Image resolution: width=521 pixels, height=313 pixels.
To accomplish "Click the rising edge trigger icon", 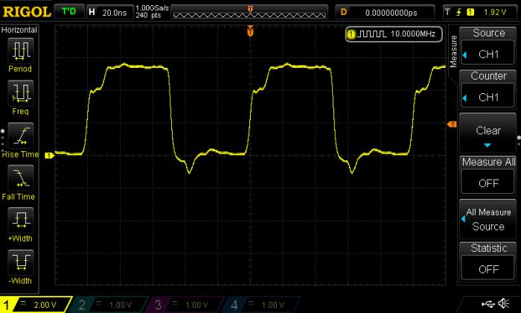I will (x=459, y=13).
